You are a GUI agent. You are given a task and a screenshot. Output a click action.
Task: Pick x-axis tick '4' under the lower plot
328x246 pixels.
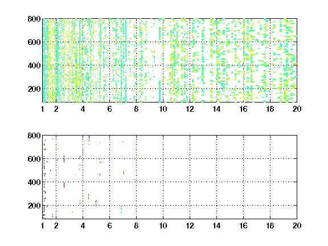83,225
